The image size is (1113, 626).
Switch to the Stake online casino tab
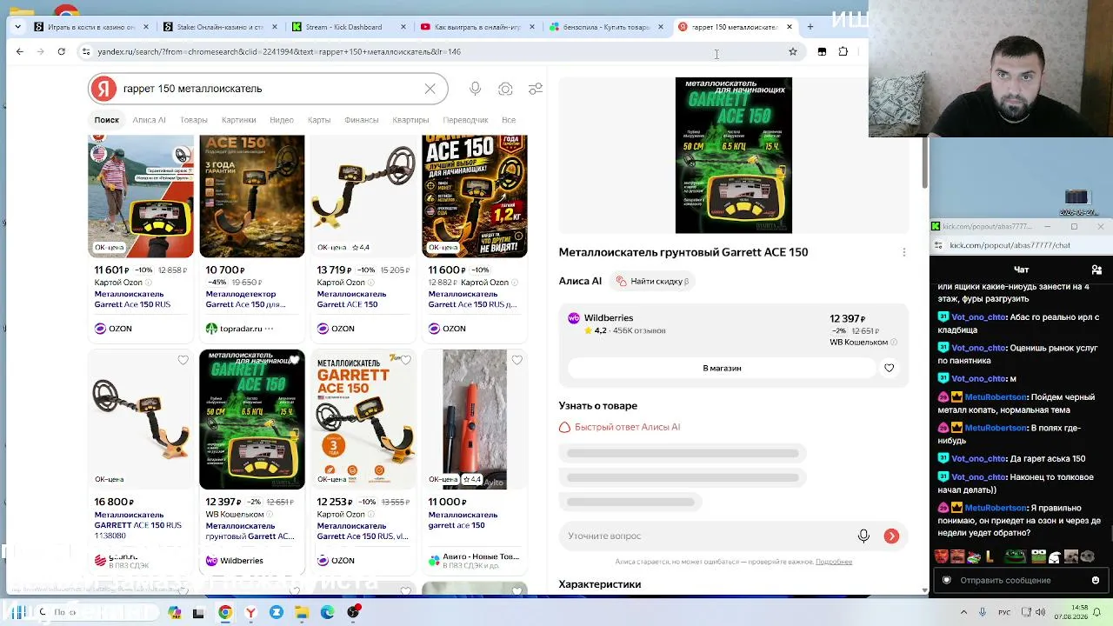click(218, 27)
